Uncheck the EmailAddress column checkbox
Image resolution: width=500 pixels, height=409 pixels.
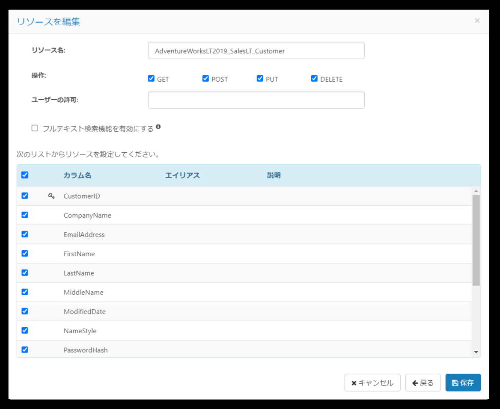point(25,234)
